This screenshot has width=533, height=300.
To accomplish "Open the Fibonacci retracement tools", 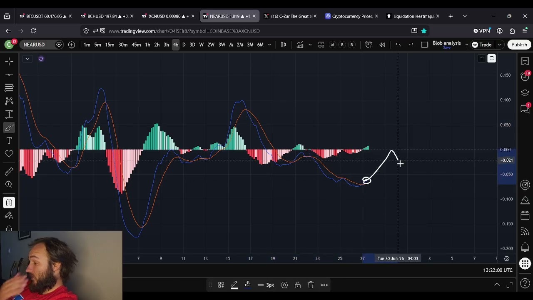I will (x=9, y=88).
